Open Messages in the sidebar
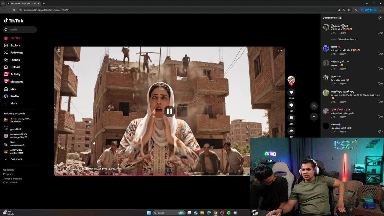This screenshot has height=216, width=384. tap(13, 81)
